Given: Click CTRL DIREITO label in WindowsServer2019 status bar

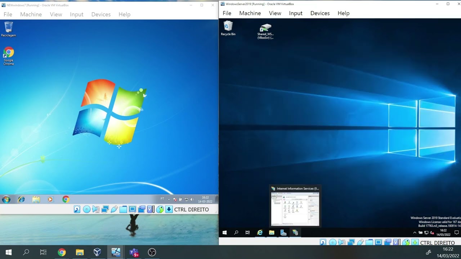Looking at the screenshot, I should click(437, 243).
